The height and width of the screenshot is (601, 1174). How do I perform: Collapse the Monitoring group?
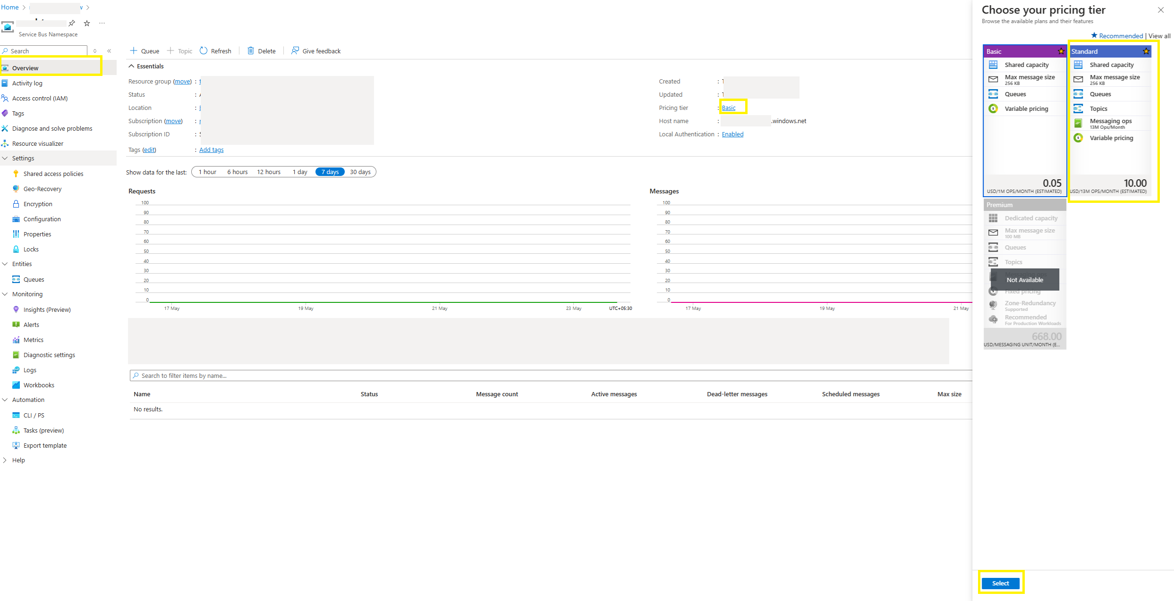click(x=5, y=294)
